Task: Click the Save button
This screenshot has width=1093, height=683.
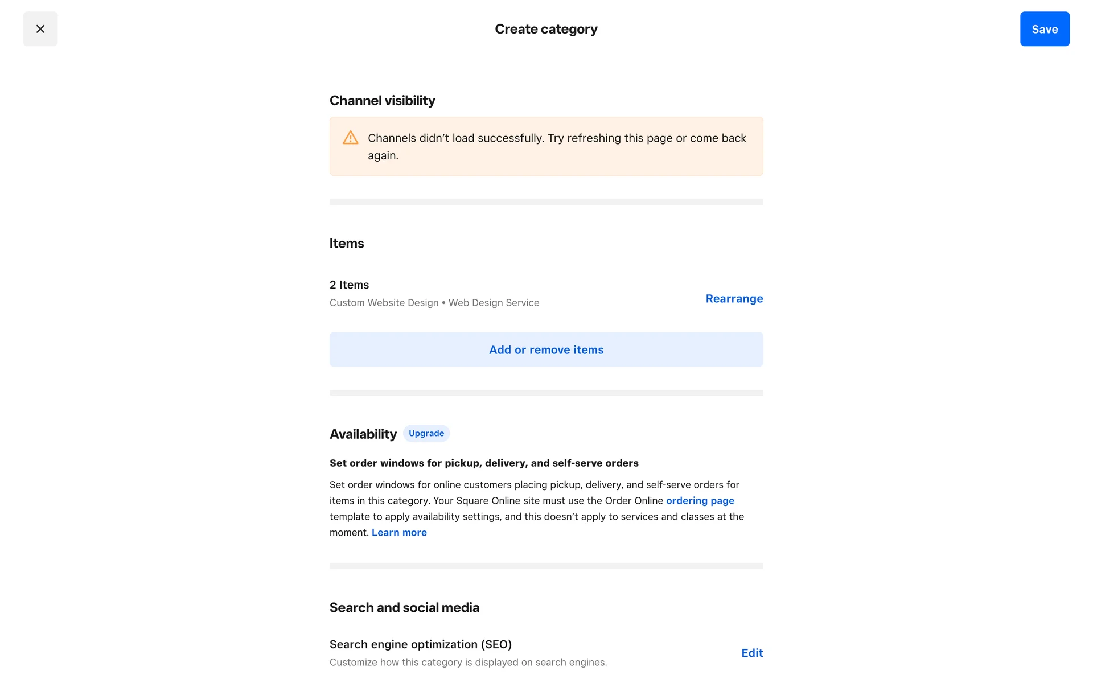Action: pos(1044,29)
